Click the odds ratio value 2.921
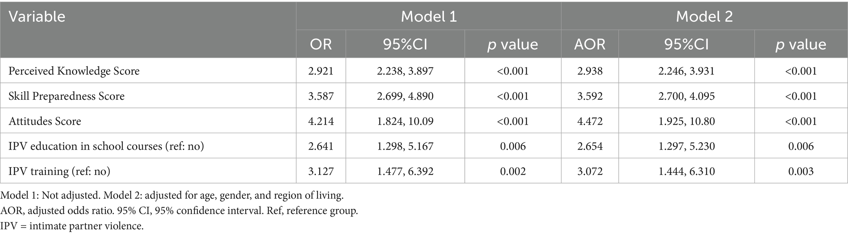The width and height of the screenshot is (848, 235). coord(321,71)
